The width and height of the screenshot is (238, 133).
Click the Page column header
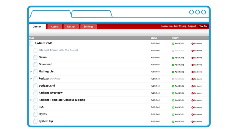(x=32, y=38)
